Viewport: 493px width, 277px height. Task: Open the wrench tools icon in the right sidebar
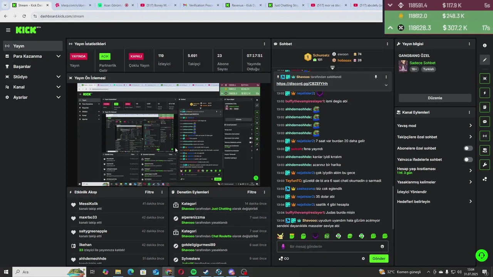click(x=485, y=165)
